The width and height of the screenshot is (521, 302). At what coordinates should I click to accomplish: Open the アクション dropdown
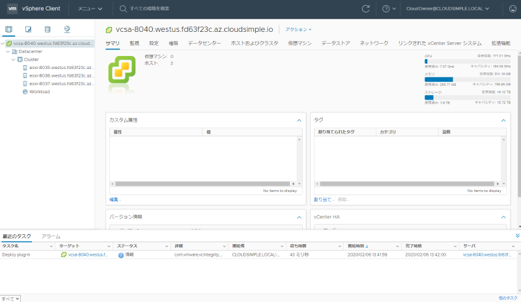pyautogui.click(x=298, y=29)
